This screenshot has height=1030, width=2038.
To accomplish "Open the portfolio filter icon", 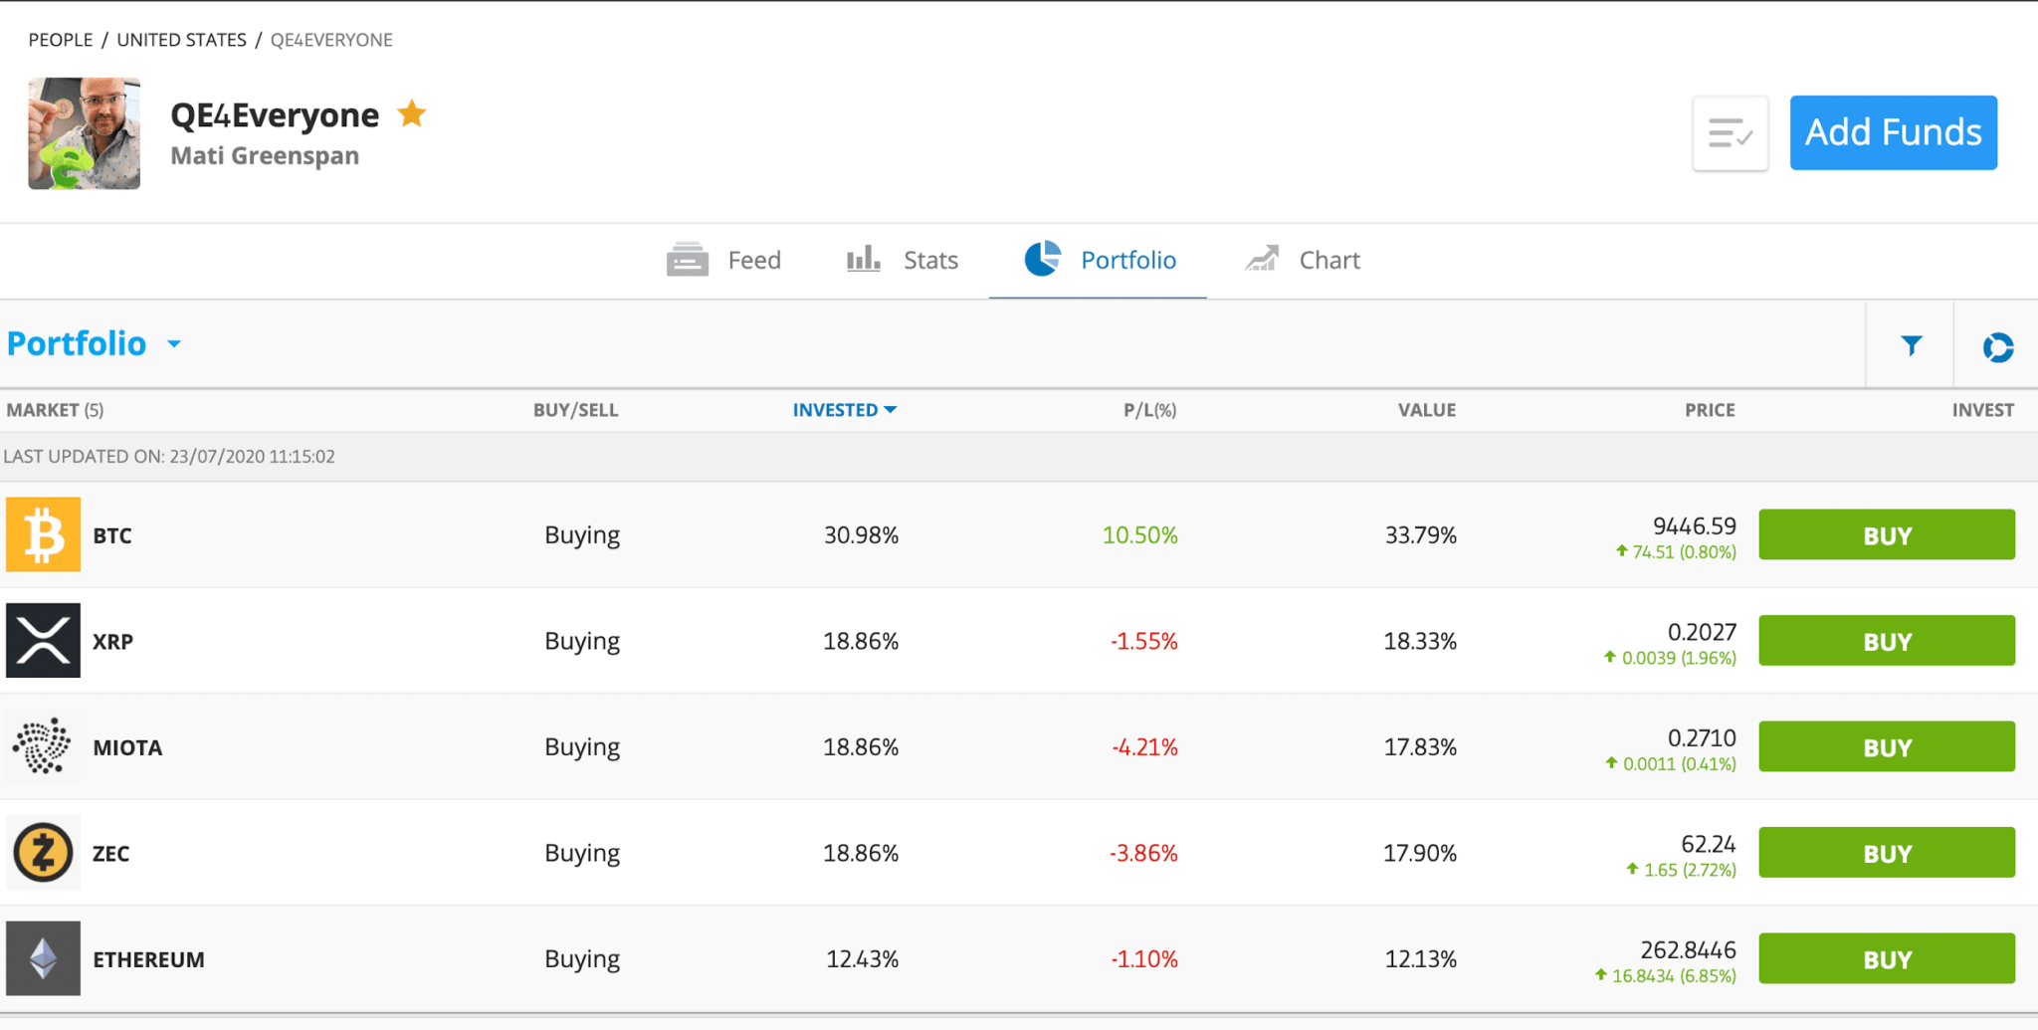I will [1911, 344].
